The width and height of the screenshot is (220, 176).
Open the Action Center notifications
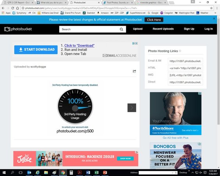click(x=205, y=172)
